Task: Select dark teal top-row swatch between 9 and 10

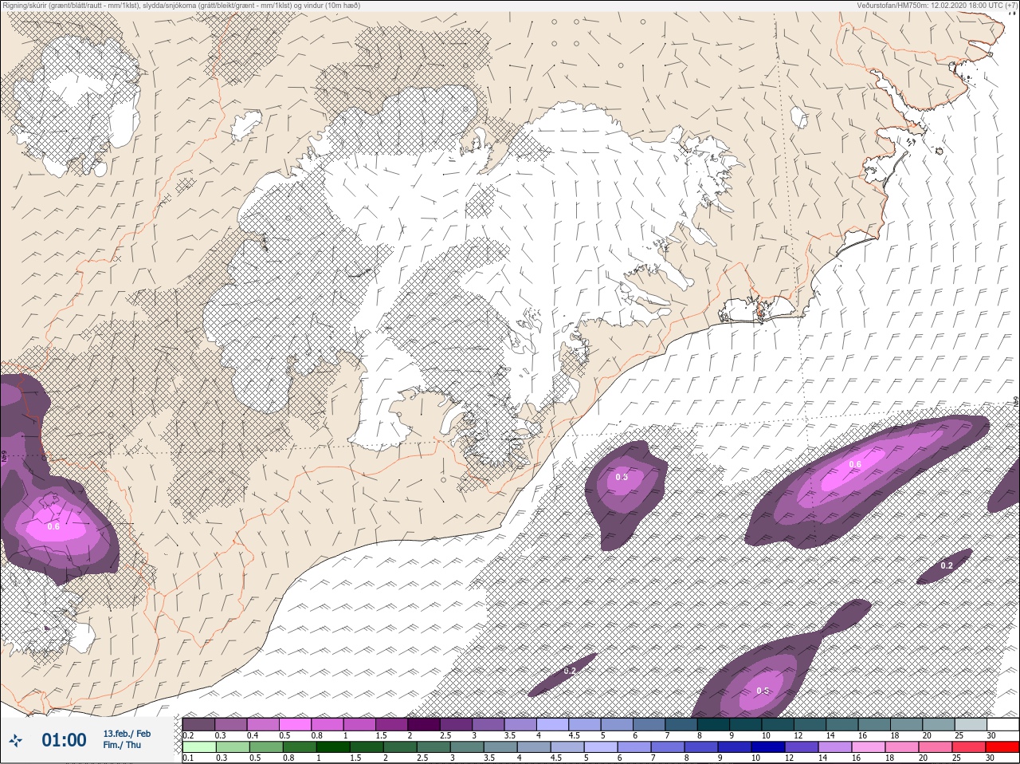Action: click(x=745, y=724)
